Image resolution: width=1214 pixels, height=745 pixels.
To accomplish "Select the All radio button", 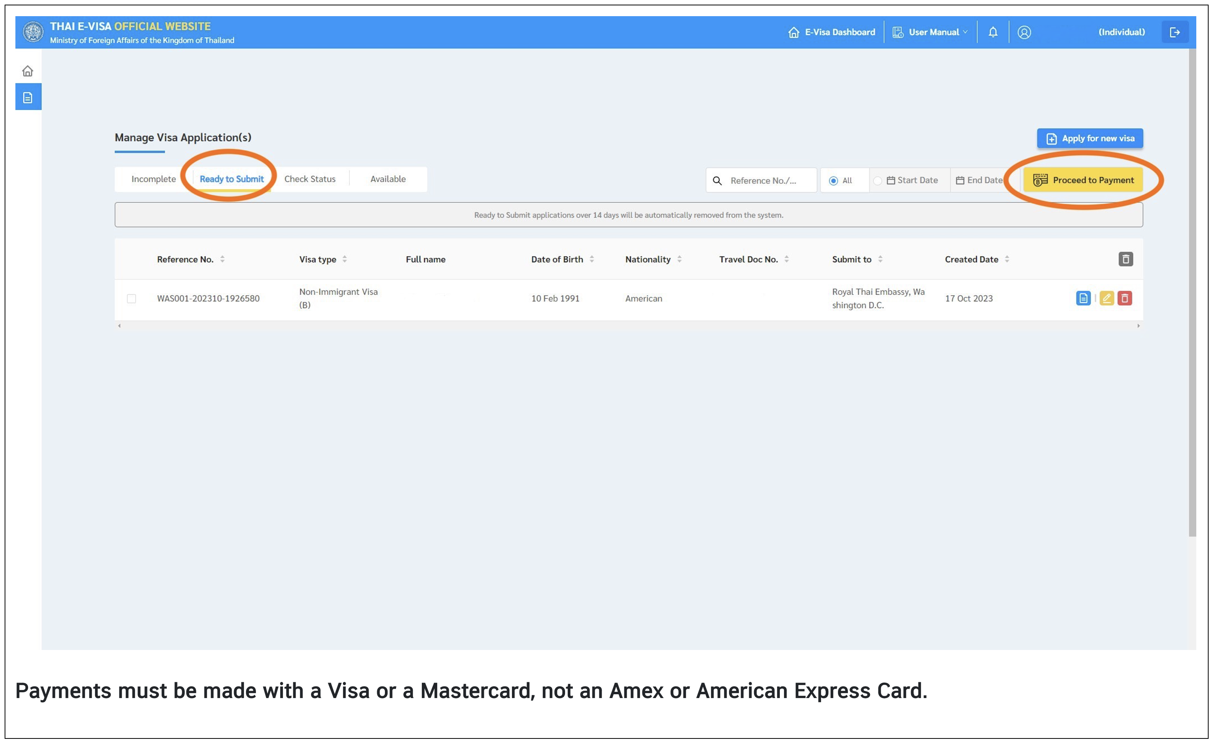I will (833, 180).
